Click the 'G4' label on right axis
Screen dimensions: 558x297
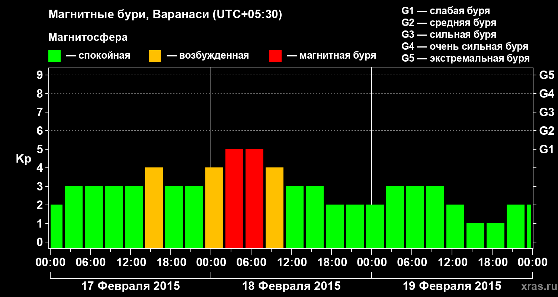tap(547, 94)
